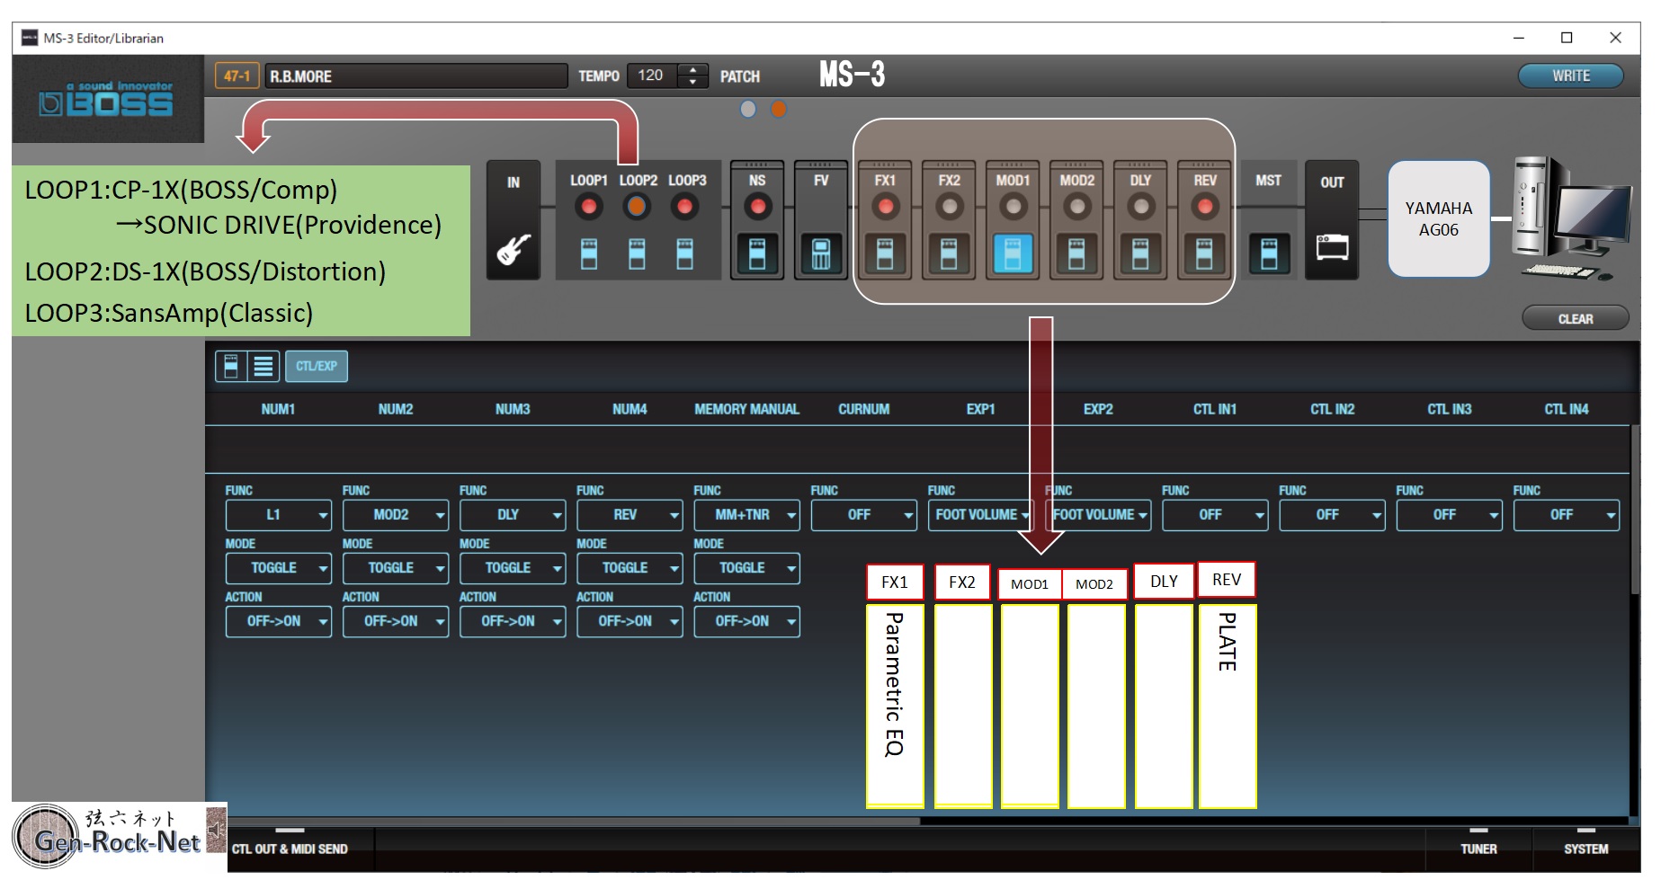Decrease tempo with the down arrow
1670x889 pixels.
pyautogui.click(x=692, y=82)
